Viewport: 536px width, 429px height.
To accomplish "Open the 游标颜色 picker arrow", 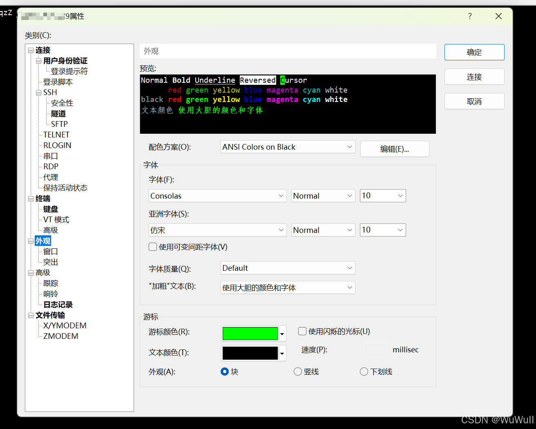I will pos(282,334).
